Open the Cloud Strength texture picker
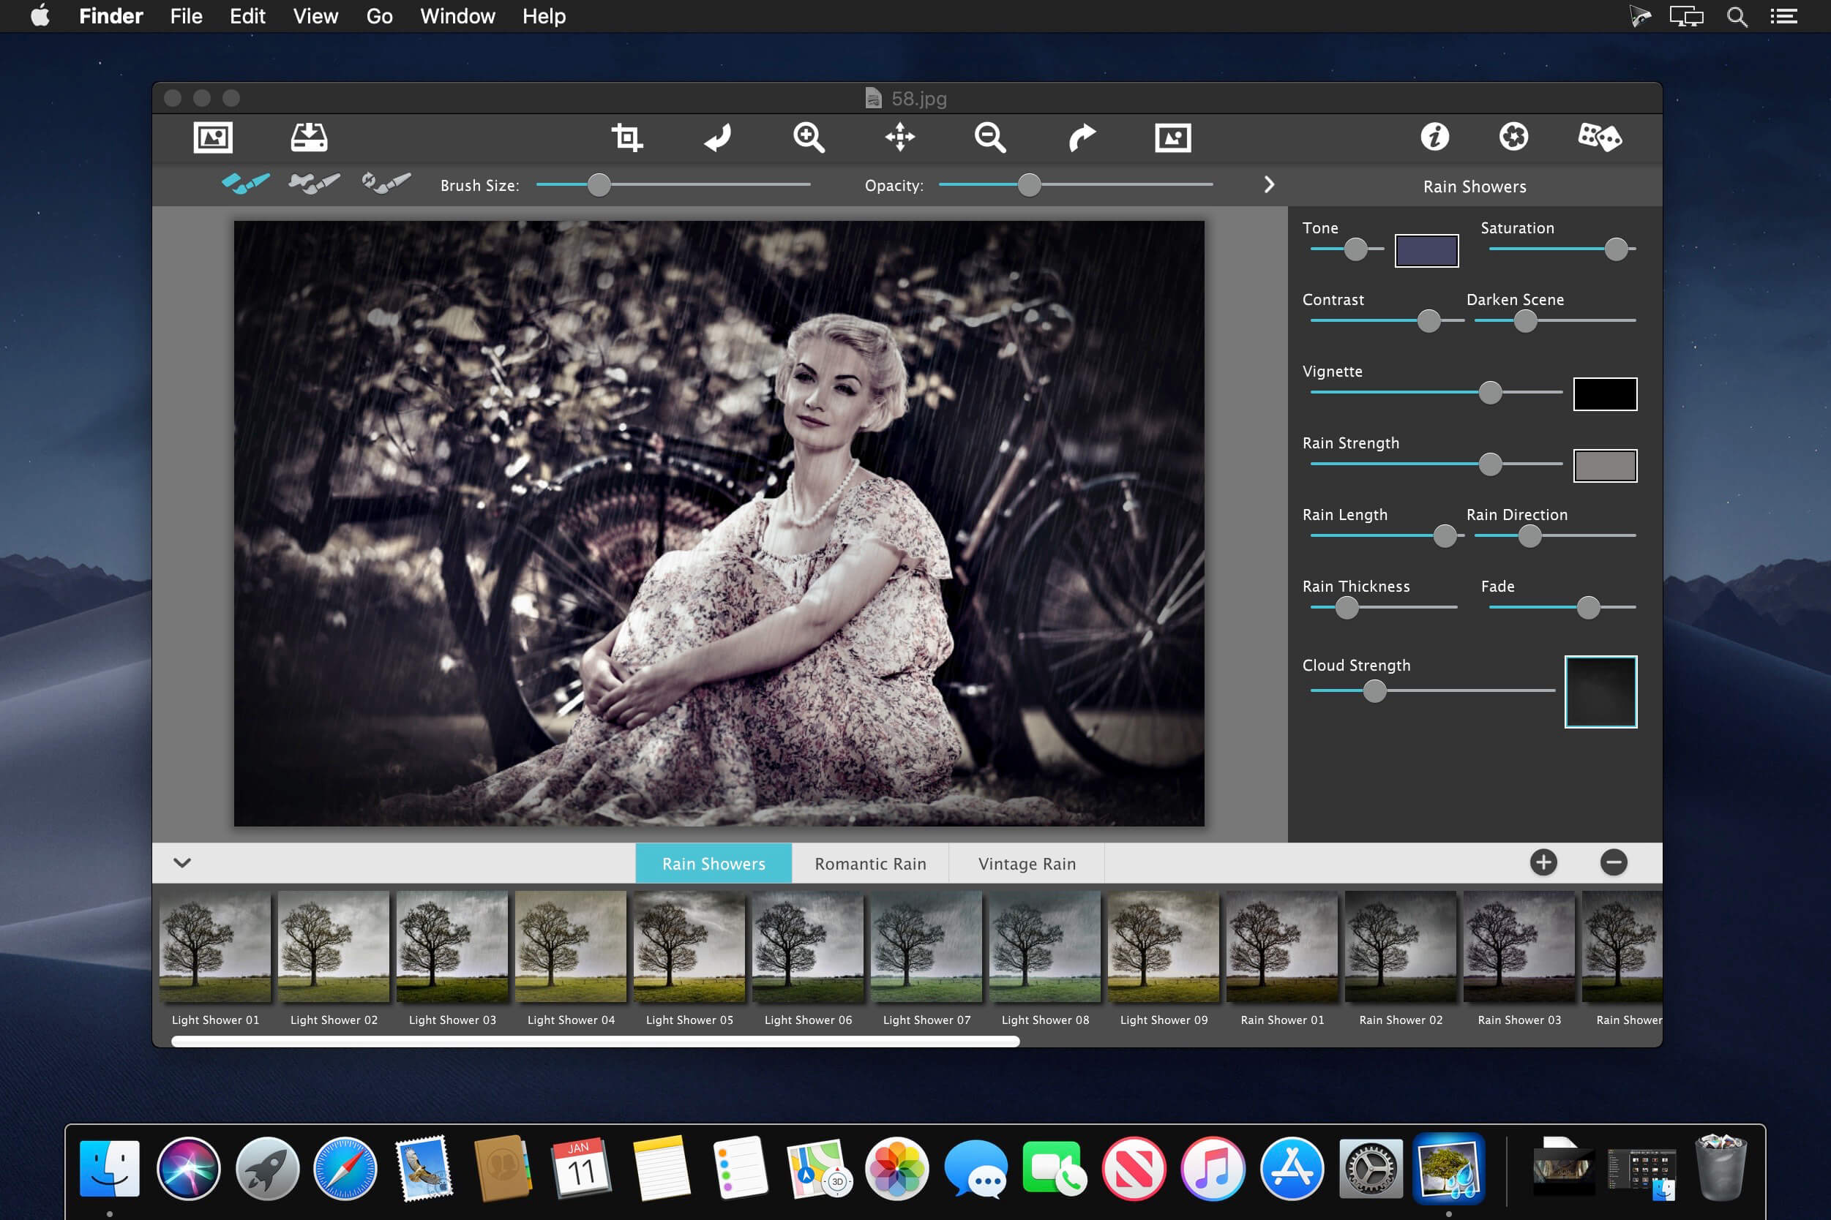Viewport: 1831px width, 1220px height. click(x=1600, y=692)
